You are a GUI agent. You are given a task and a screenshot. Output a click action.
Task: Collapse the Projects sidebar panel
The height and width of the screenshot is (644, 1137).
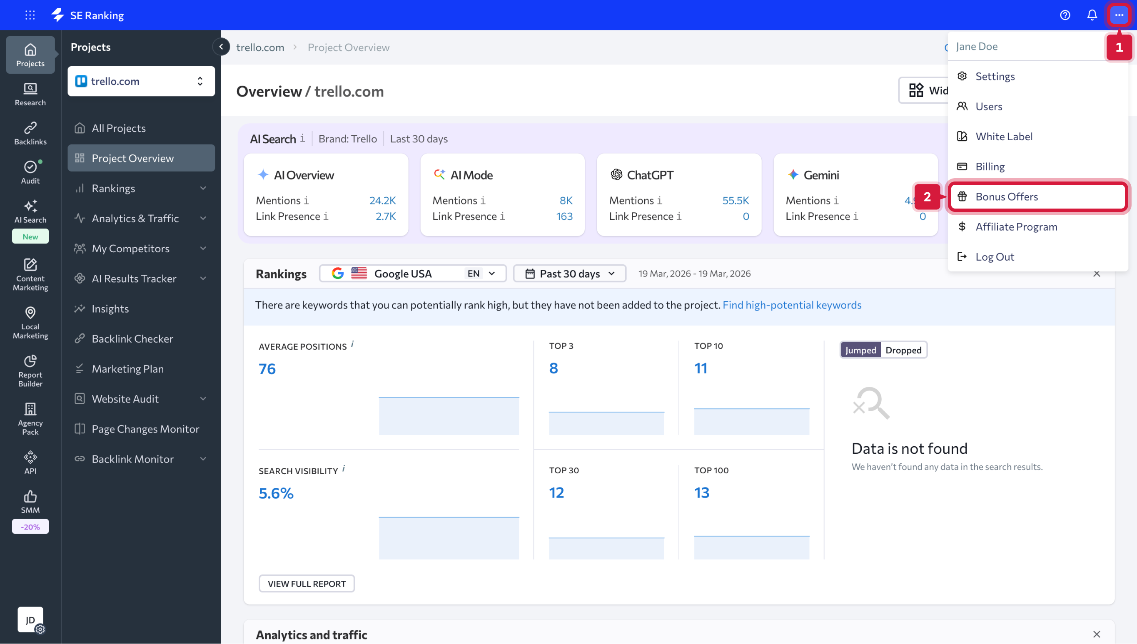(221, 47)
